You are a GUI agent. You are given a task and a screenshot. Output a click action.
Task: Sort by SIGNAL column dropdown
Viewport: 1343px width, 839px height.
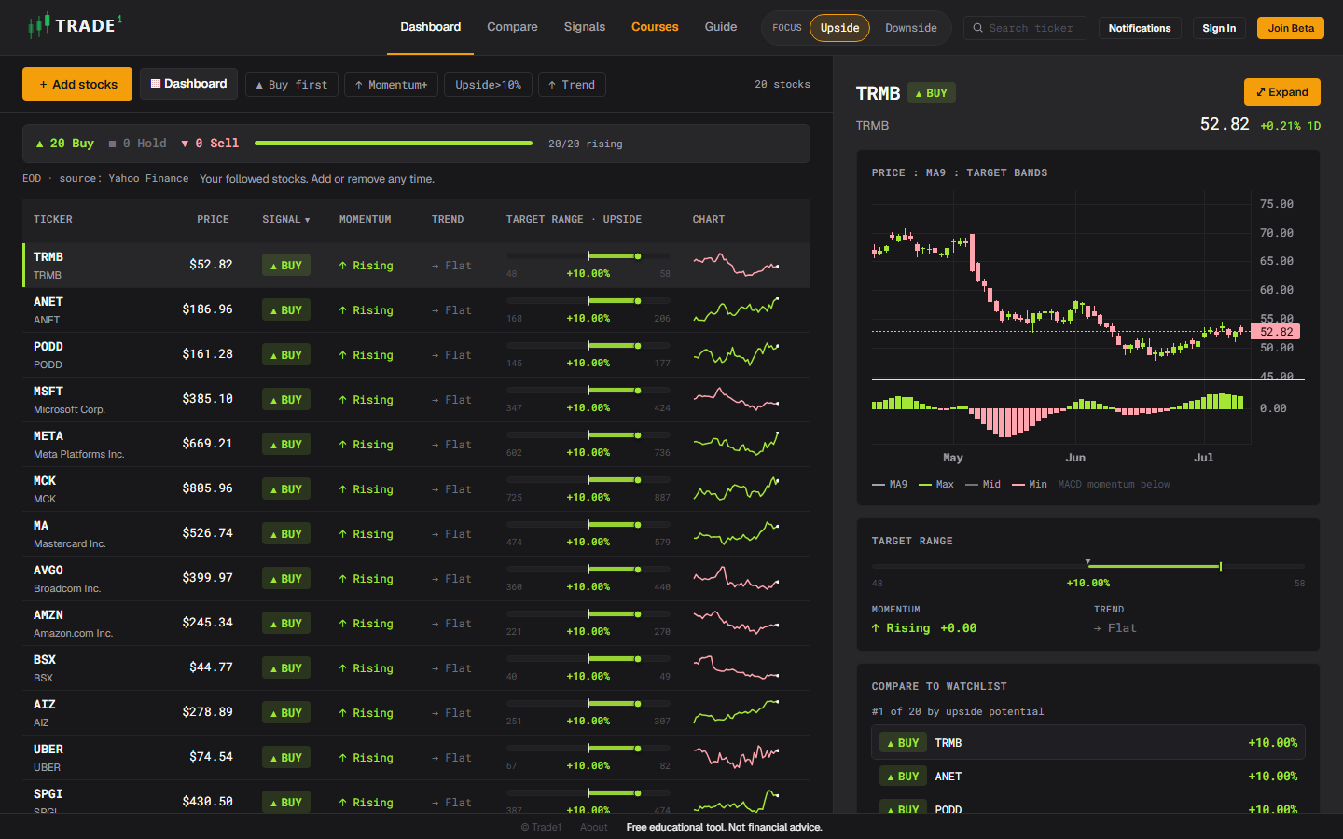286,220
